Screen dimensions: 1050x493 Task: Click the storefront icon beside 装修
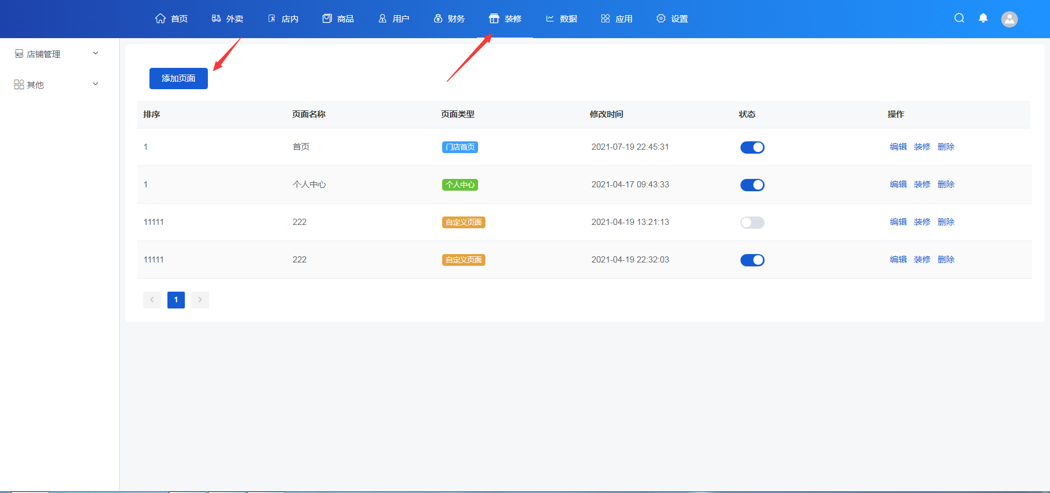(494, 19)
